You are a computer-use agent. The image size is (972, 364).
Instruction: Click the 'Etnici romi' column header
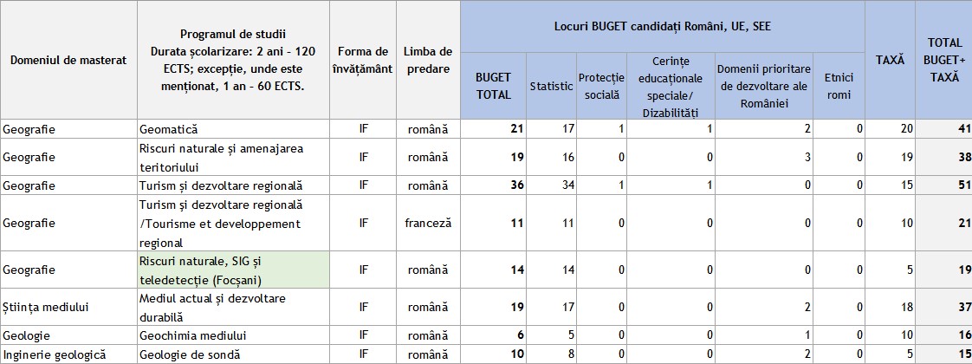point(839,86)
